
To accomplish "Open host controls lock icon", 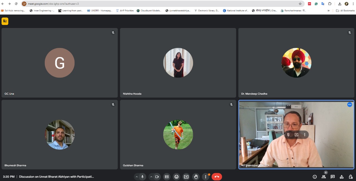I will [x=351, y=177].
